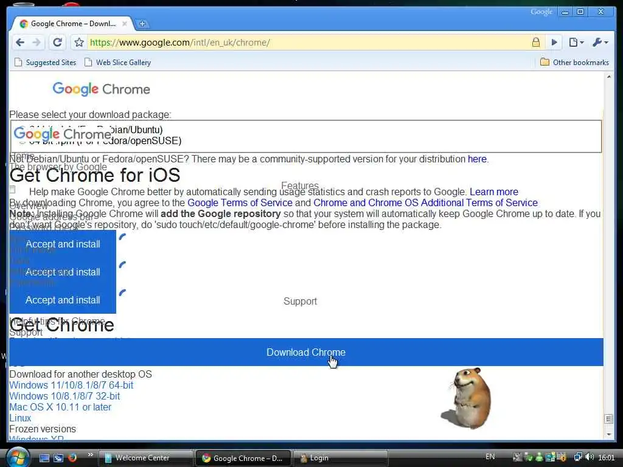The image size is (623, 467).
Task: Go back with the browser back arrow
Action: click(20, 43)
